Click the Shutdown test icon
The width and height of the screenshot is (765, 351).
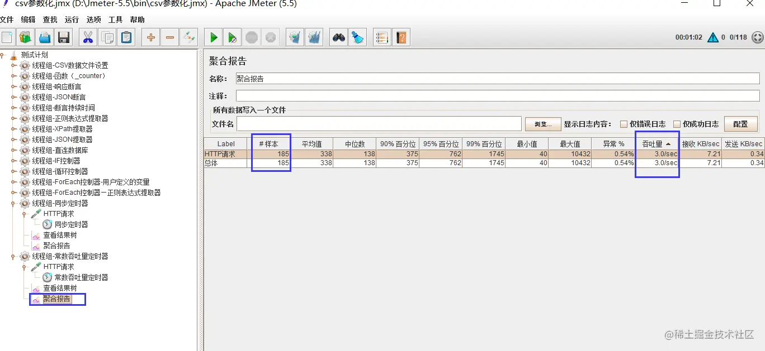pyautogui.click(x=270, y=37)
